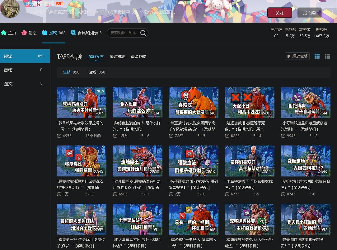Open video title 当直播时有人说夹哥四杀
The width and height of the screenshot is (337, 250).
pos(192,126)
